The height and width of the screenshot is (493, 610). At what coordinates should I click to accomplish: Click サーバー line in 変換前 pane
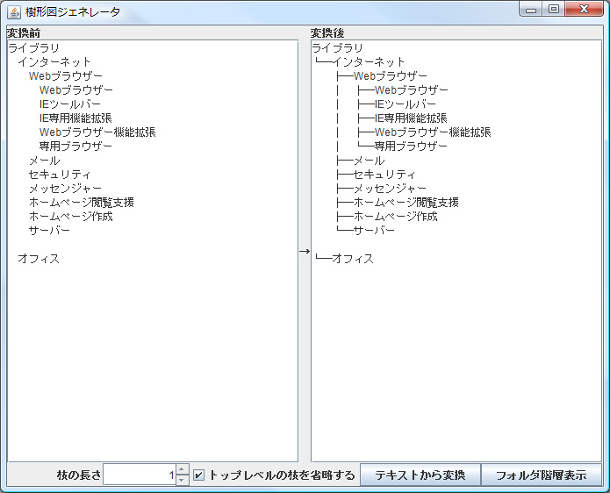(x=49, y=231)
